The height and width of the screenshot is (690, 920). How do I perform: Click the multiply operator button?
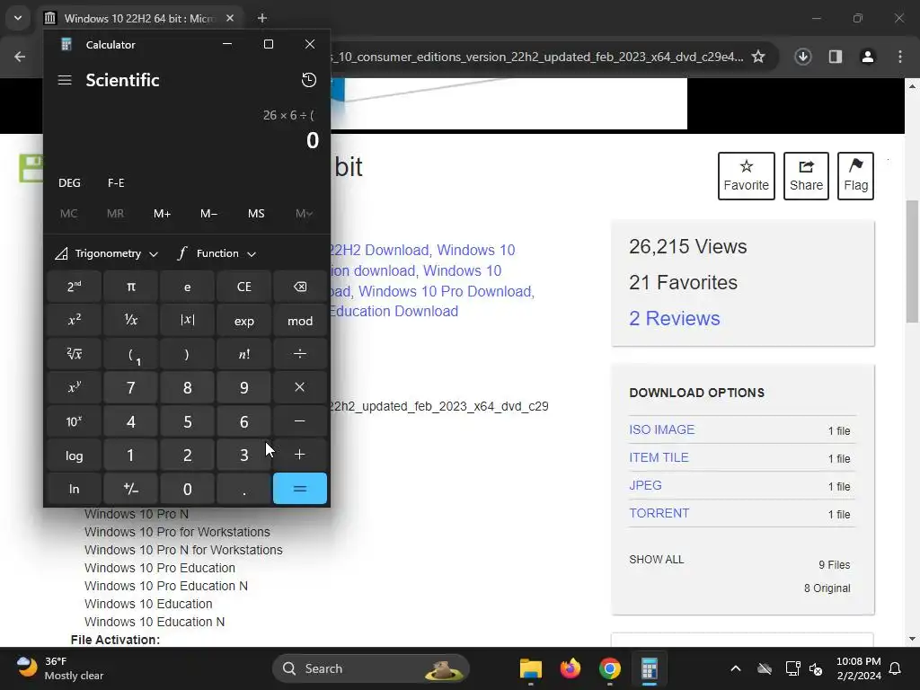pos(300,387)
